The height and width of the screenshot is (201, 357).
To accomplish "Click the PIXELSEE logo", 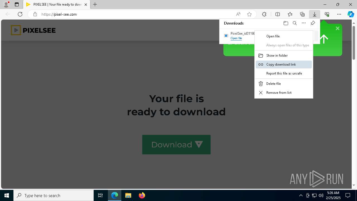I will click(33, 30).
